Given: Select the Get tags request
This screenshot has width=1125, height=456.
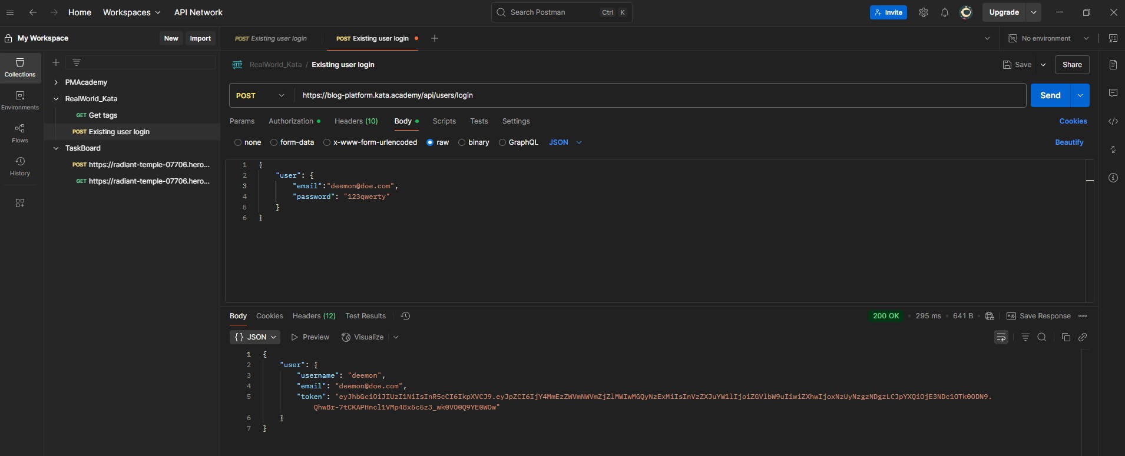Looking at the screenshot, I should point(103,115).
